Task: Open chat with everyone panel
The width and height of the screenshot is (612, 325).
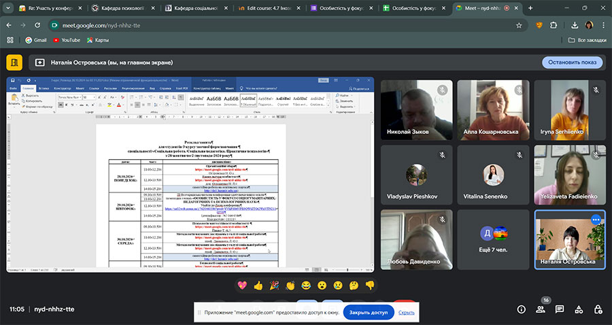Action: pyautogui.click(x=560, y=309)
